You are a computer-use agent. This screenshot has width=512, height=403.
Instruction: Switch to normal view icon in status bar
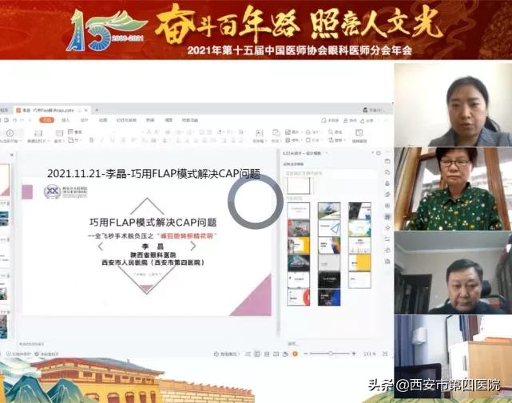click(x=258, y=354)
